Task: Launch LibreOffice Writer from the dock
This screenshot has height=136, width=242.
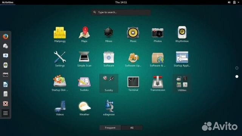Action: (x=5, y=84)
